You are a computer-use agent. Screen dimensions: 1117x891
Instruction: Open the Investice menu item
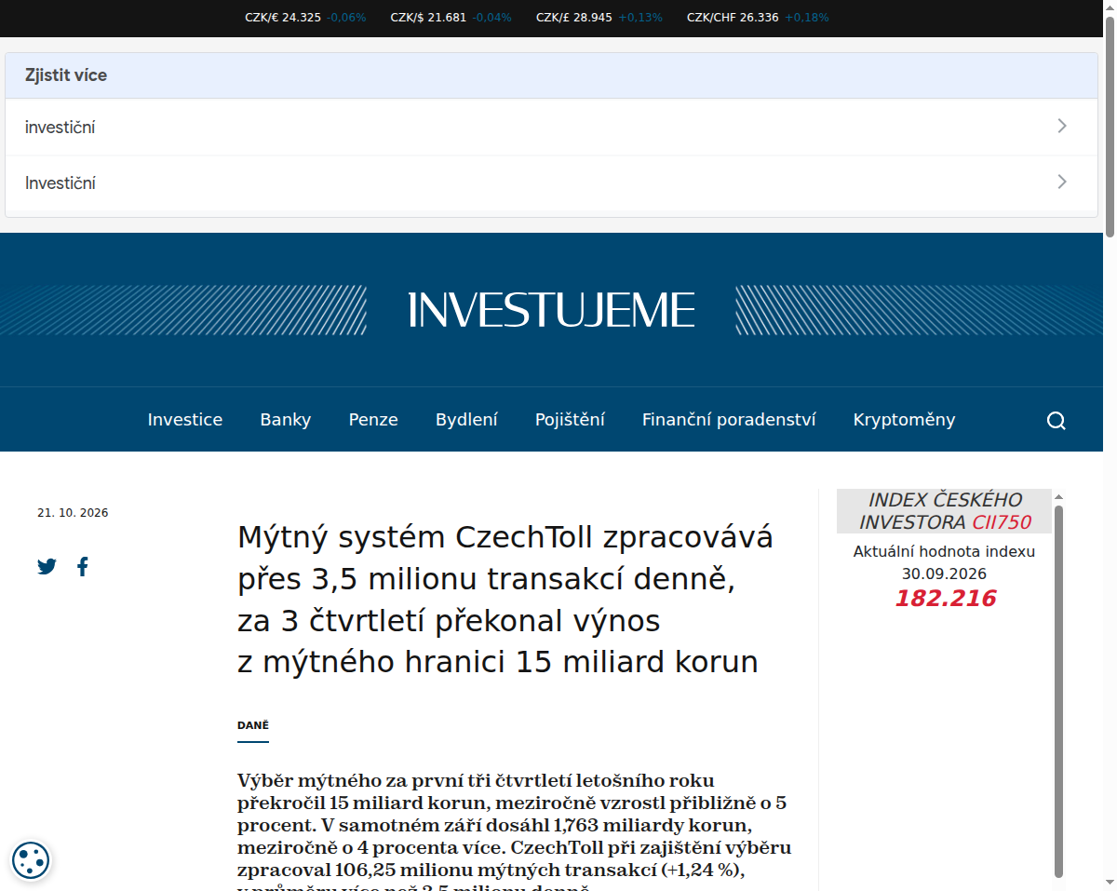[185, 420]
